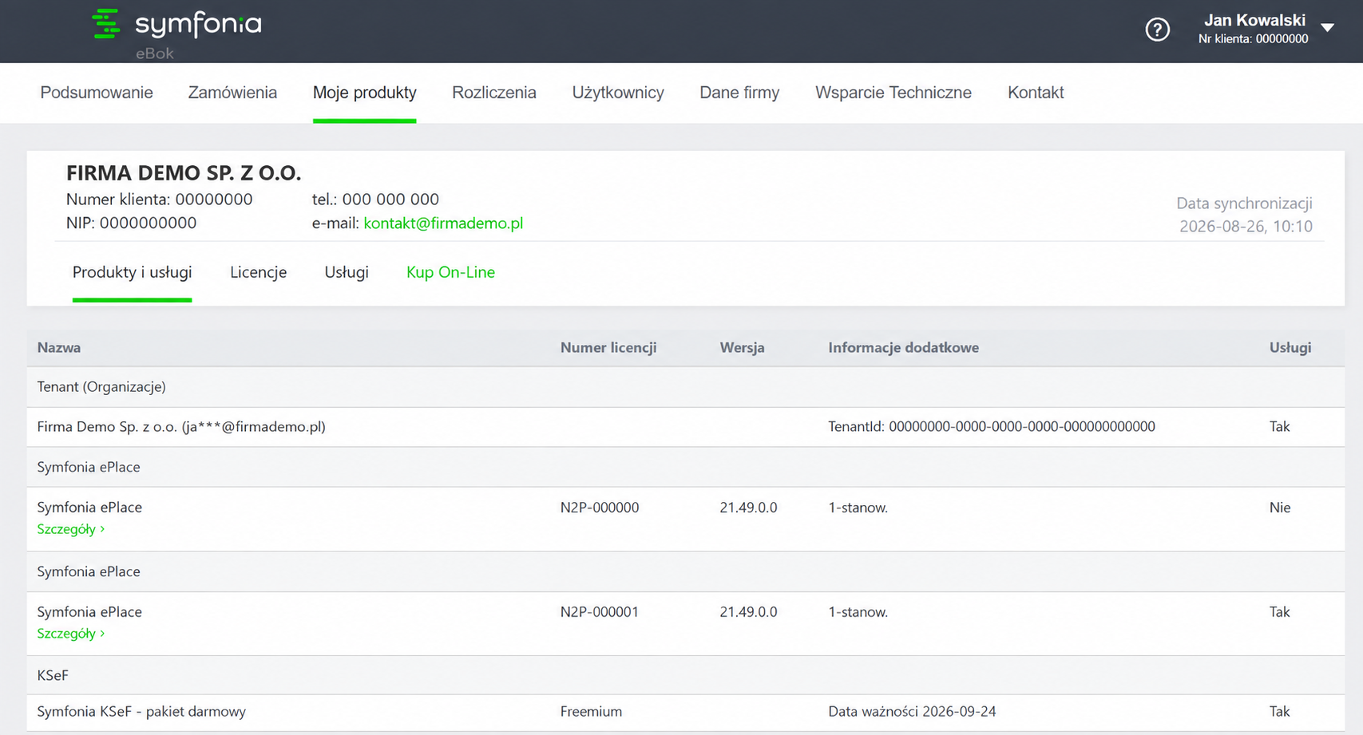The image size is (1363, 735).
Task: Click the Symfonia eBok logo
Action: pos(176,34)
